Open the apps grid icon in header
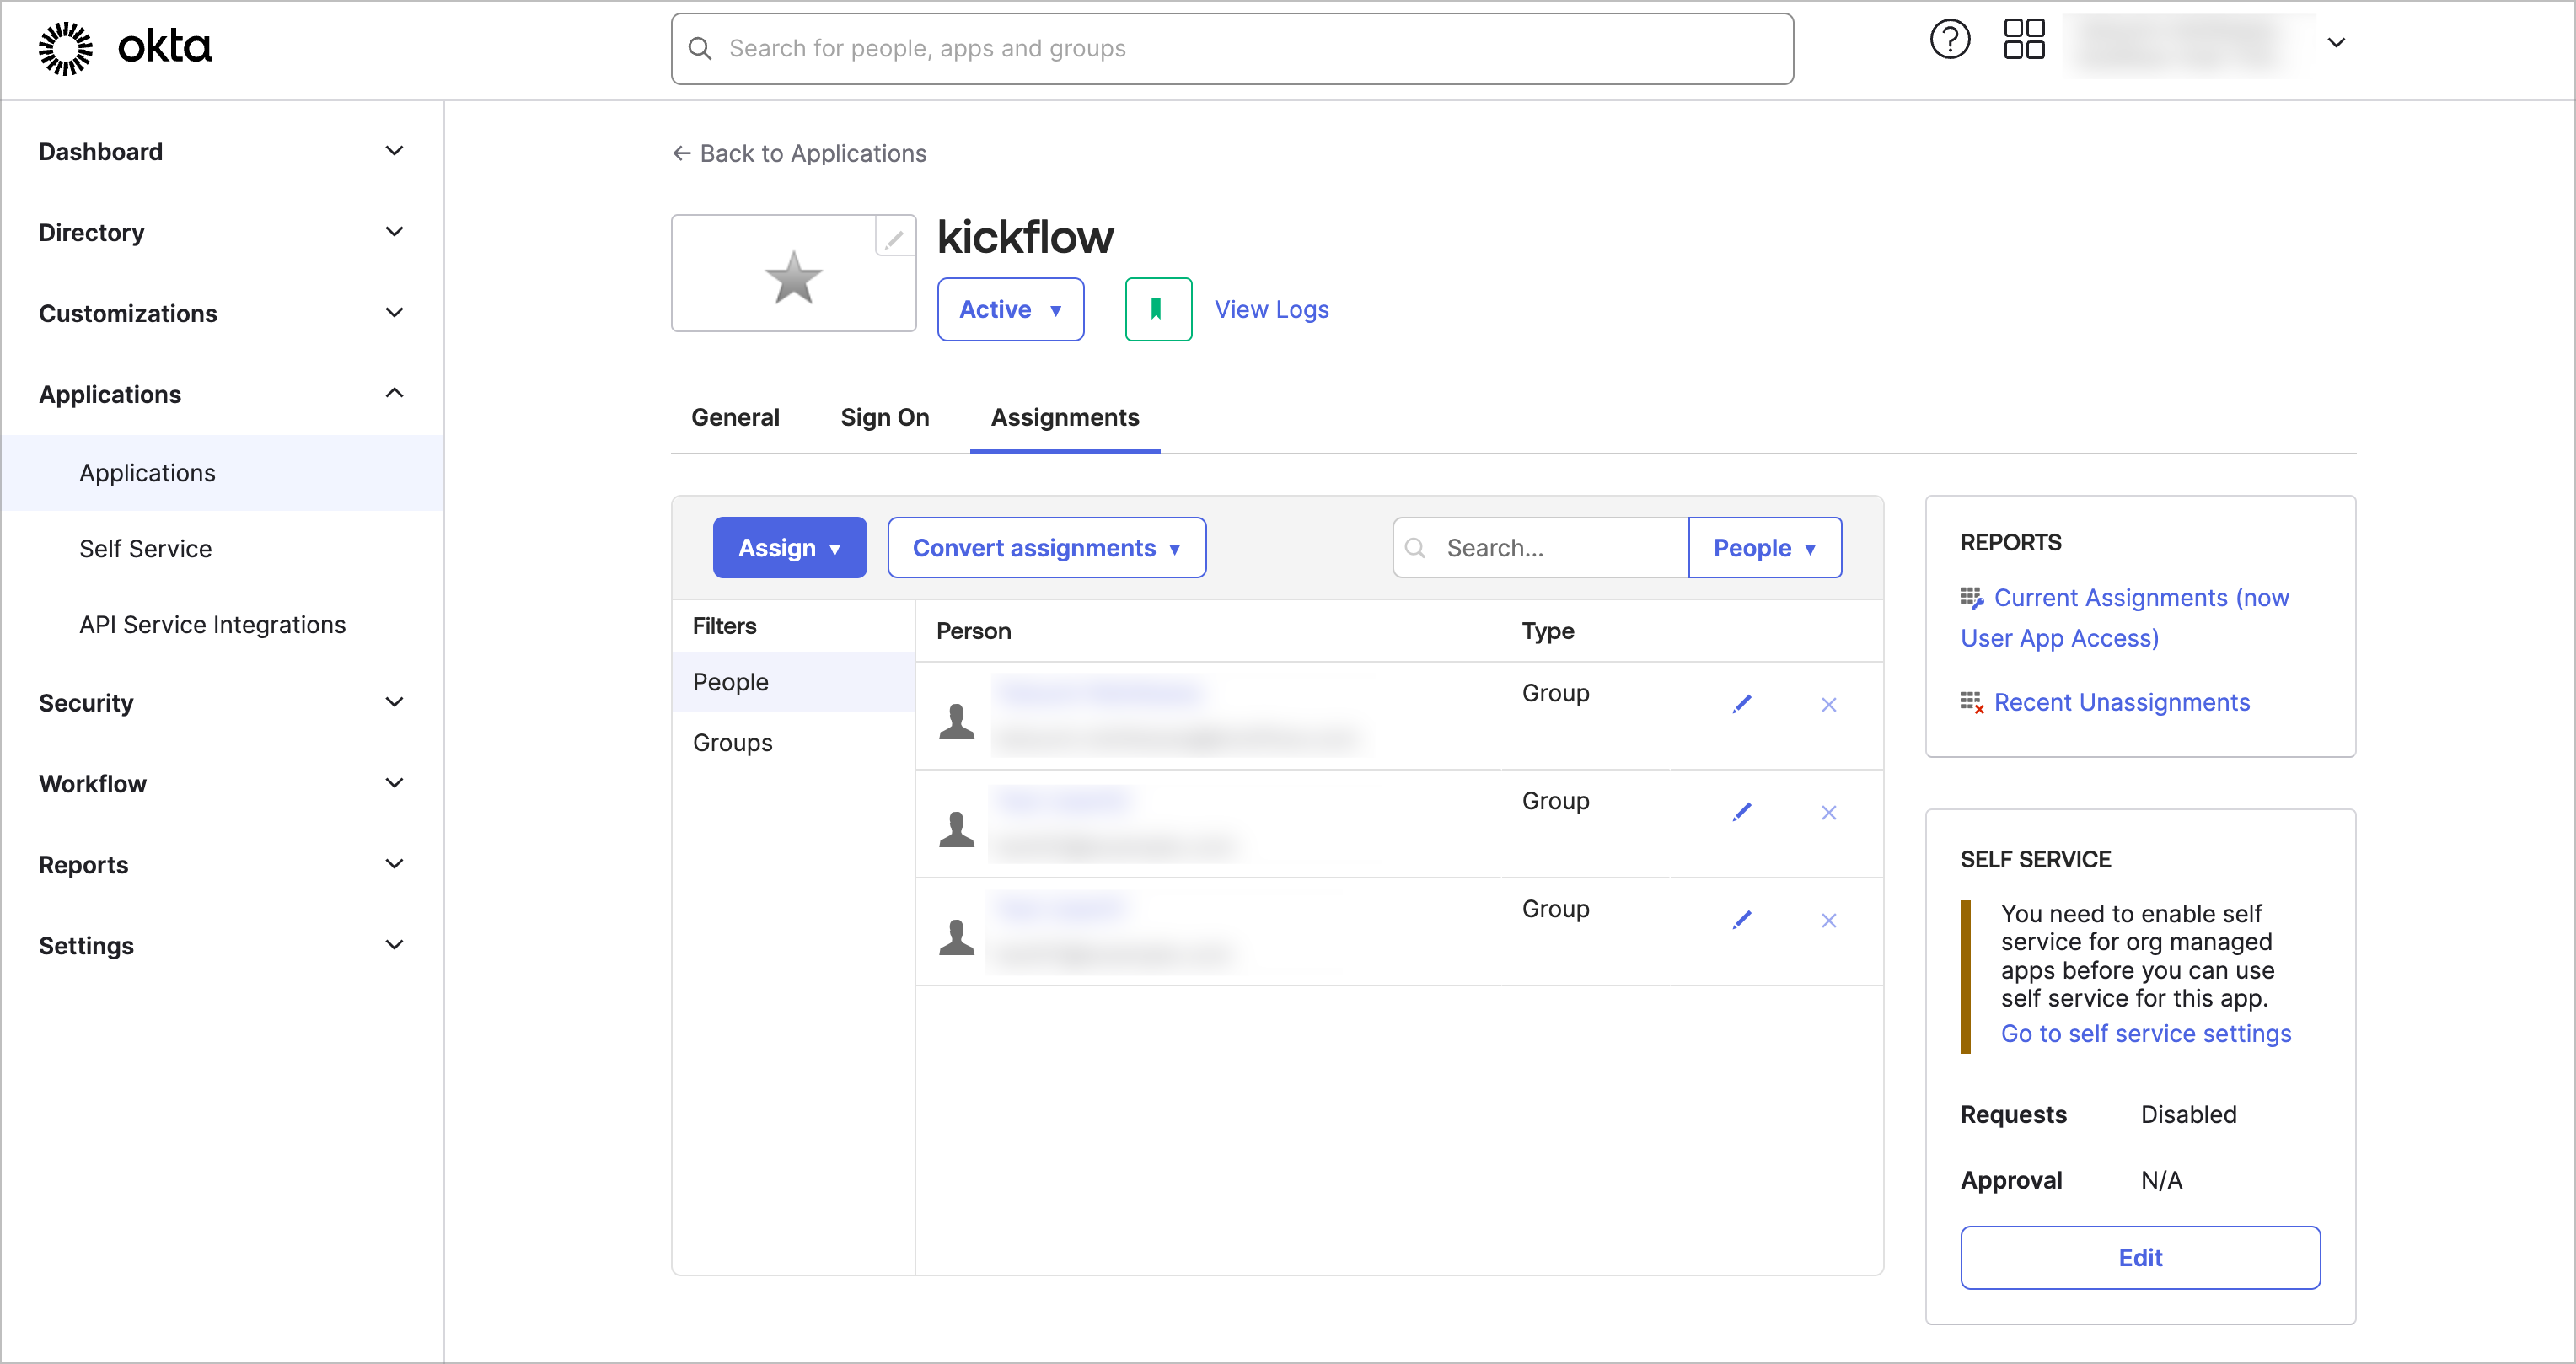This screenshot has height=1364, width=2576. click(2024, 40)
